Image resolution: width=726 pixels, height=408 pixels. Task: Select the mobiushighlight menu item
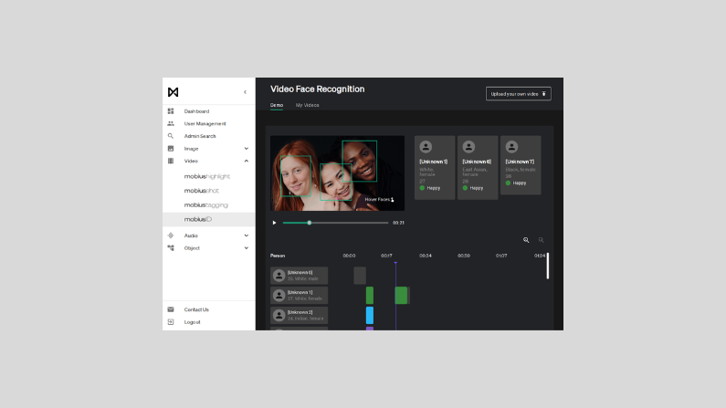[206, 176]
